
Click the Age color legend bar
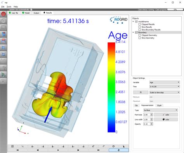click(x=111, y=87)
